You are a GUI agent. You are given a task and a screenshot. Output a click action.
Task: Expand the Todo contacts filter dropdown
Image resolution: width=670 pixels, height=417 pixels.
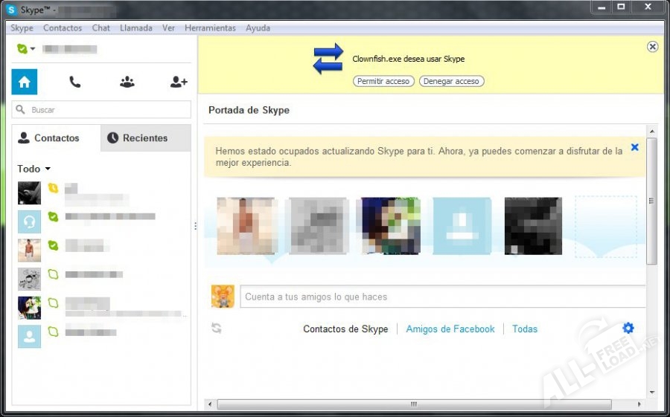pyautogui.click(x=34, y=169)
